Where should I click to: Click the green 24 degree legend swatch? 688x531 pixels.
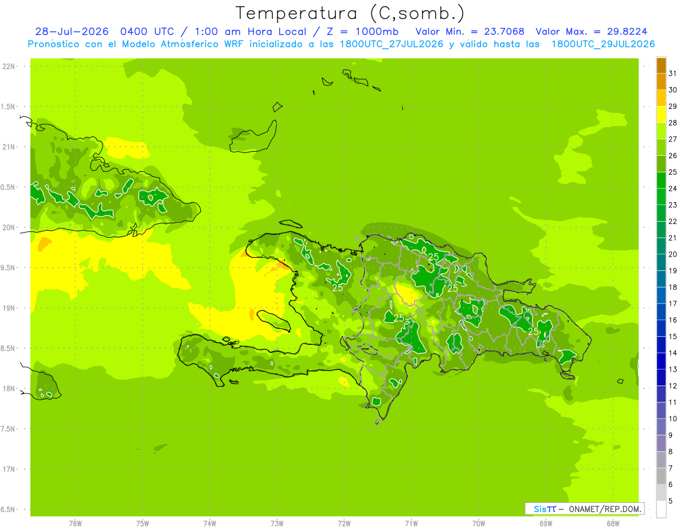coord(661,180)
